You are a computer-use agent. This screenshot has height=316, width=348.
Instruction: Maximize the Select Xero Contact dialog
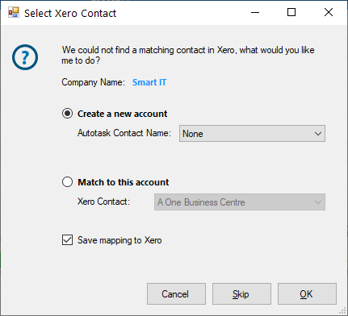[x=291, y=12]
